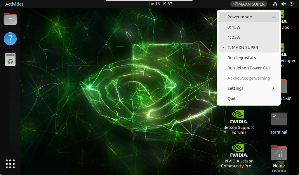Choose Run Jetson Power GUI

[x=249, y=68]
